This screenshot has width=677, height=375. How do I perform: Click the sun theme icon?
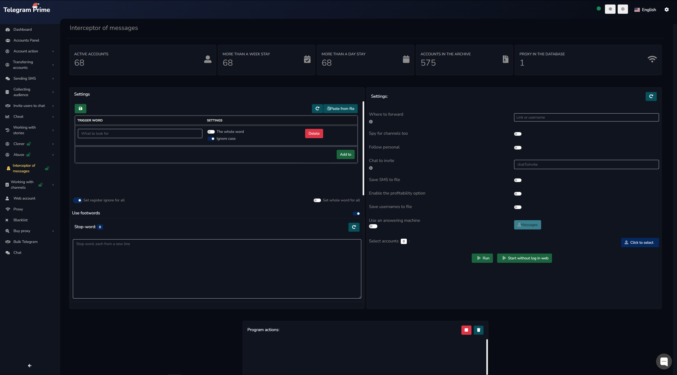pyautogui.click(x=610, y=9)
